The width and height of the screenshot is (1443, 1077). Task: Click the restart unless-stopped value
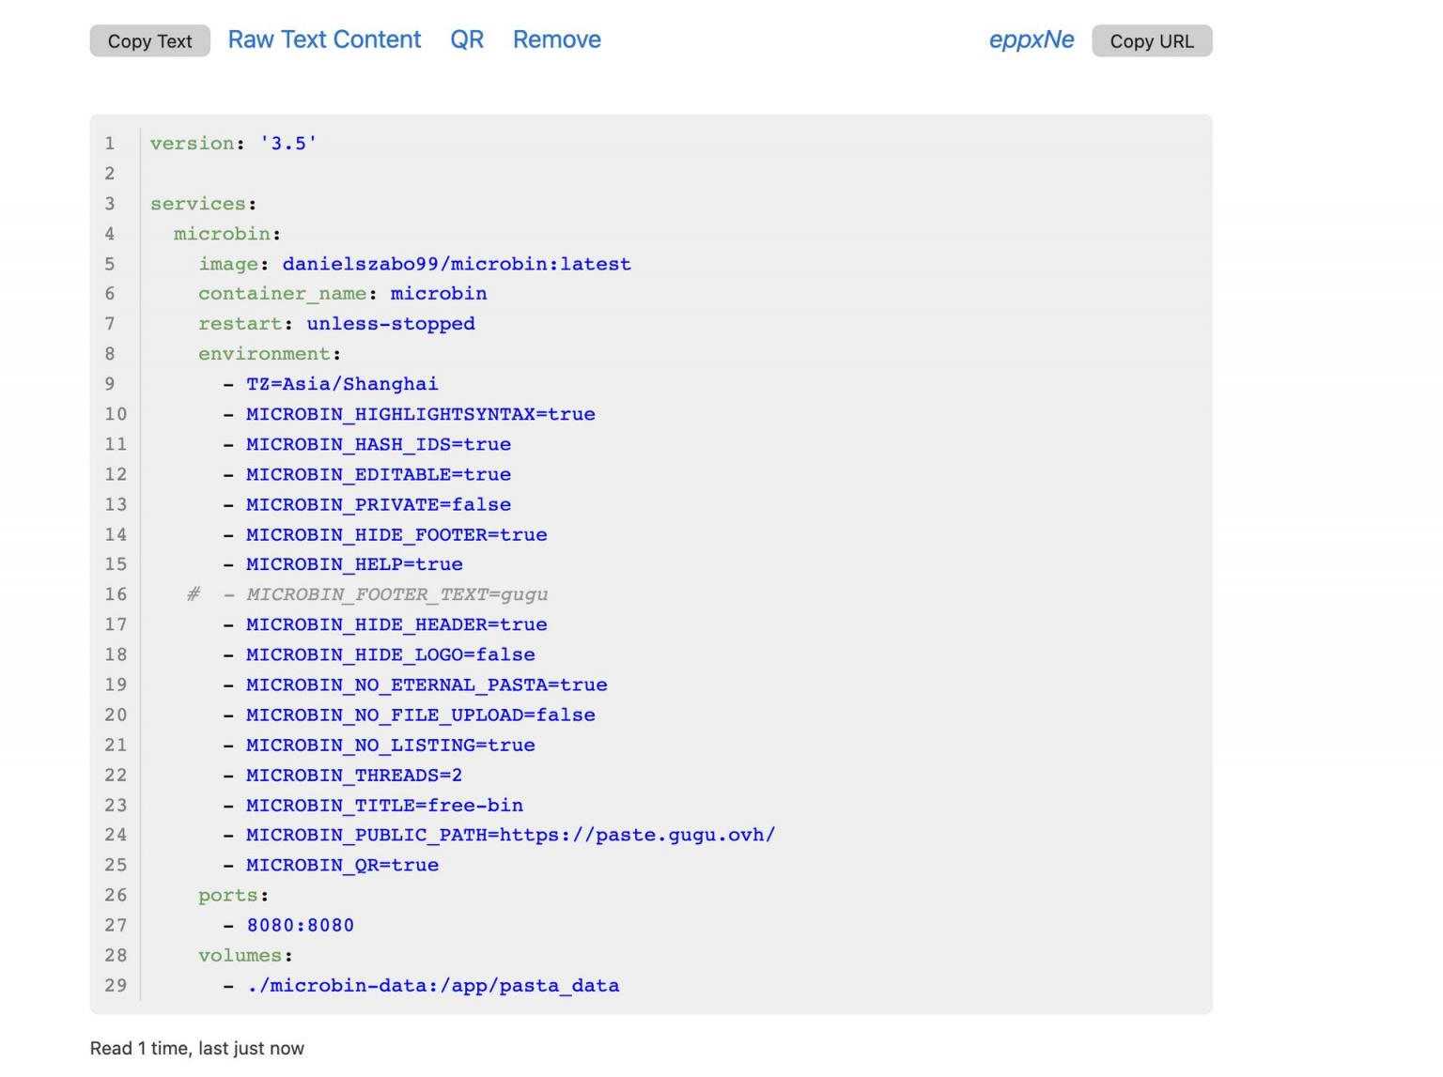point(391,324)
